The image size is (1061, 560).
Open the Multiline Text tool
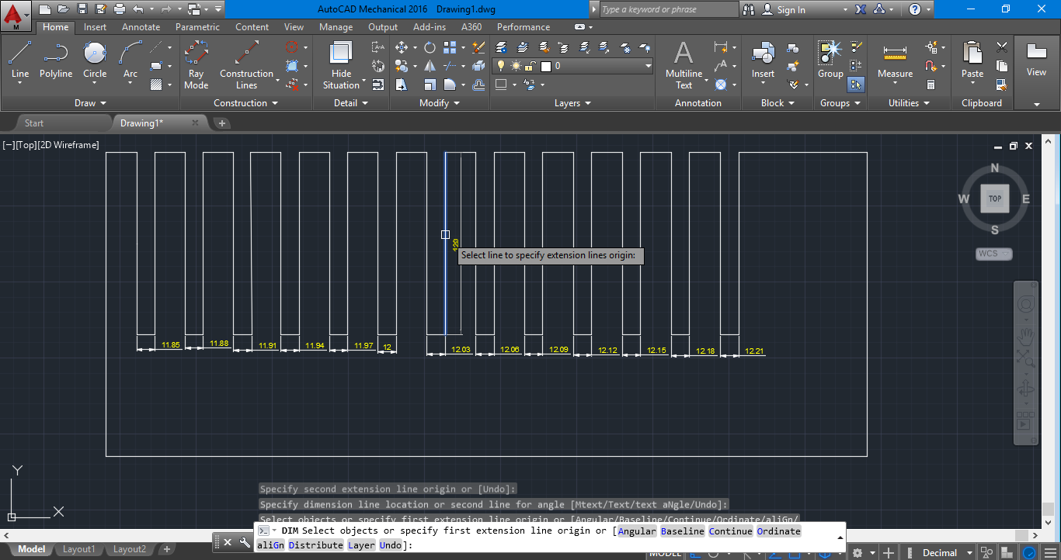pos(684,65)
